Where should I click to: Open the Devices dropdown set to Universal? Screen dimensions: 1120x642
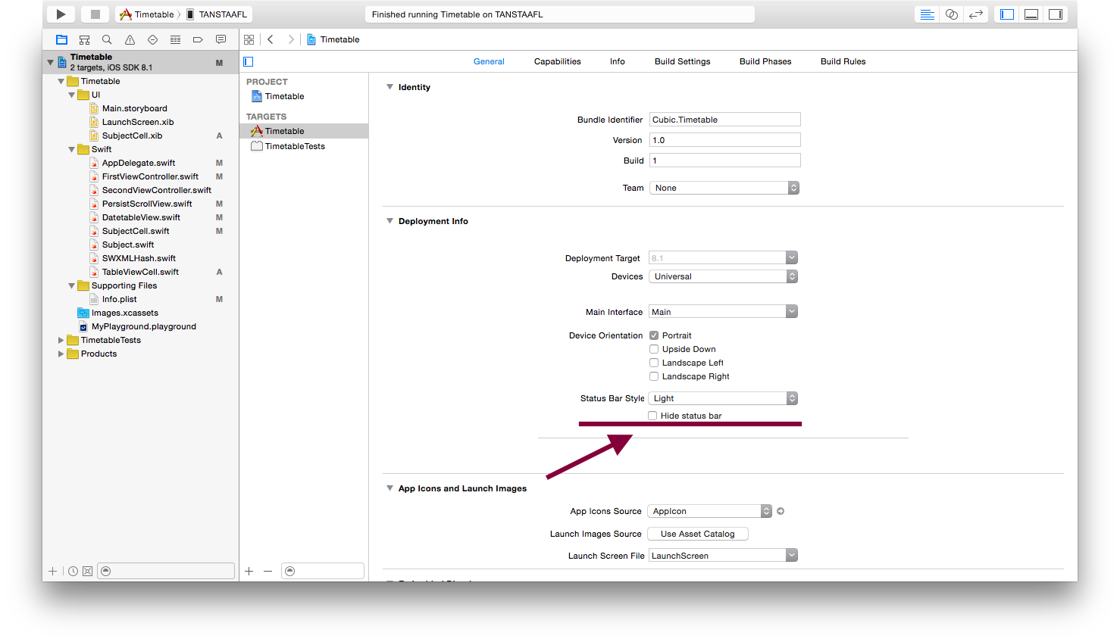point(724,276)
